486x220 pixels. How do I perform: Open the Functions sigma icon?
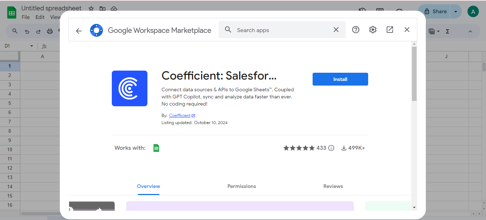[448, 31]
